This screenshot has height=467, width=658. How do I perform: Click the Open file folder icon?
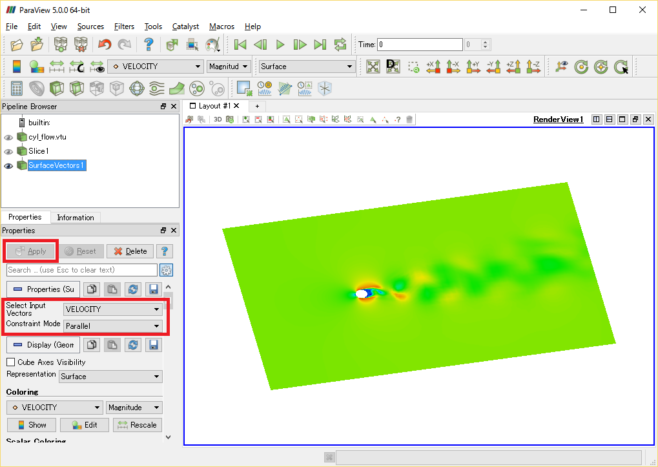(17, 45)
